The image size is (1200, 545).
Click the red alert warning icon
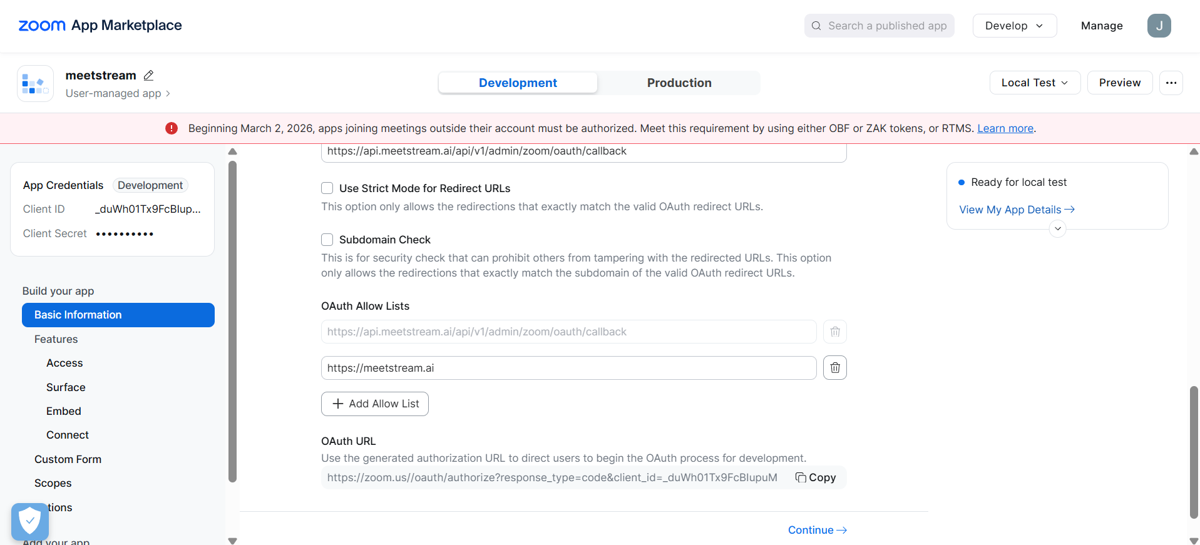pyautogui.click(x=172, y=128)
